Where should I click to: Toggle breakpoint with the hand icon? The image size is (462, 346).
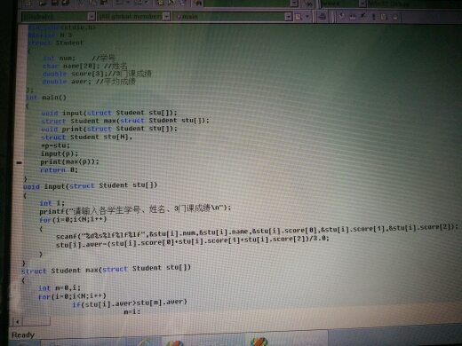point(394,17)
